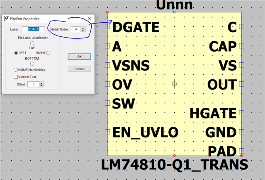Screen dimensions: 265x180
Task: Select the PAD pin square
Action: tap(241, 151)
